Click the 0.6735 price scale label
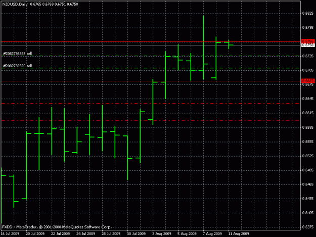316x237 pixels. point(308,56)
